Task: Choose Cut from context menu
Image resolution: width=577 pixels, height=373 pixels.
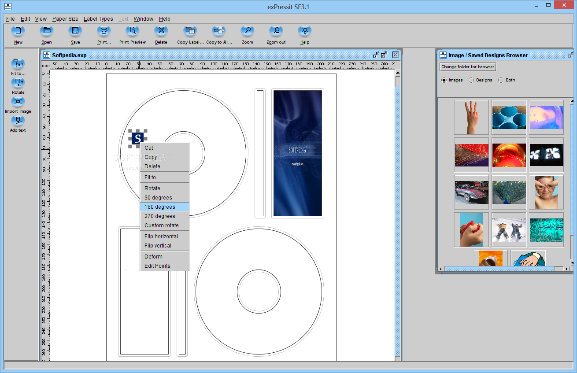Action: [164, 148]
